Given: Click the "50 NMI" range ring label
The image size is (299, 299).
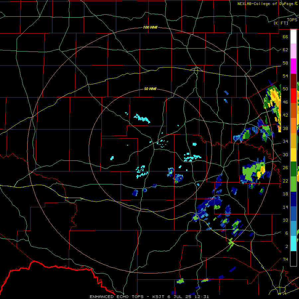Looking at the screenshot, I should tap(150, 89).
